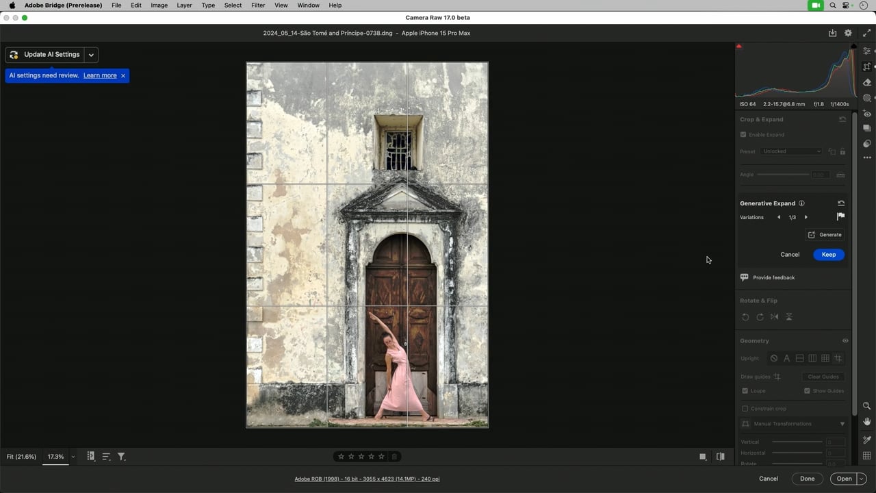
Task: Enable the Constrain crop checkbox
Action: 745,409
